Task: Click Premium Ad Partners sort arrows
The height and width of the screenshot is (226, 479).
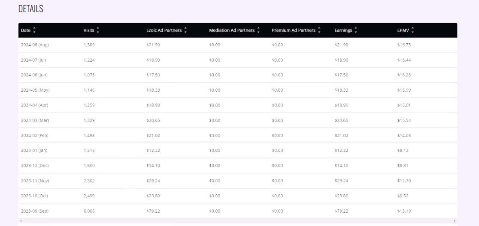Action: click(x=319, y=30)
